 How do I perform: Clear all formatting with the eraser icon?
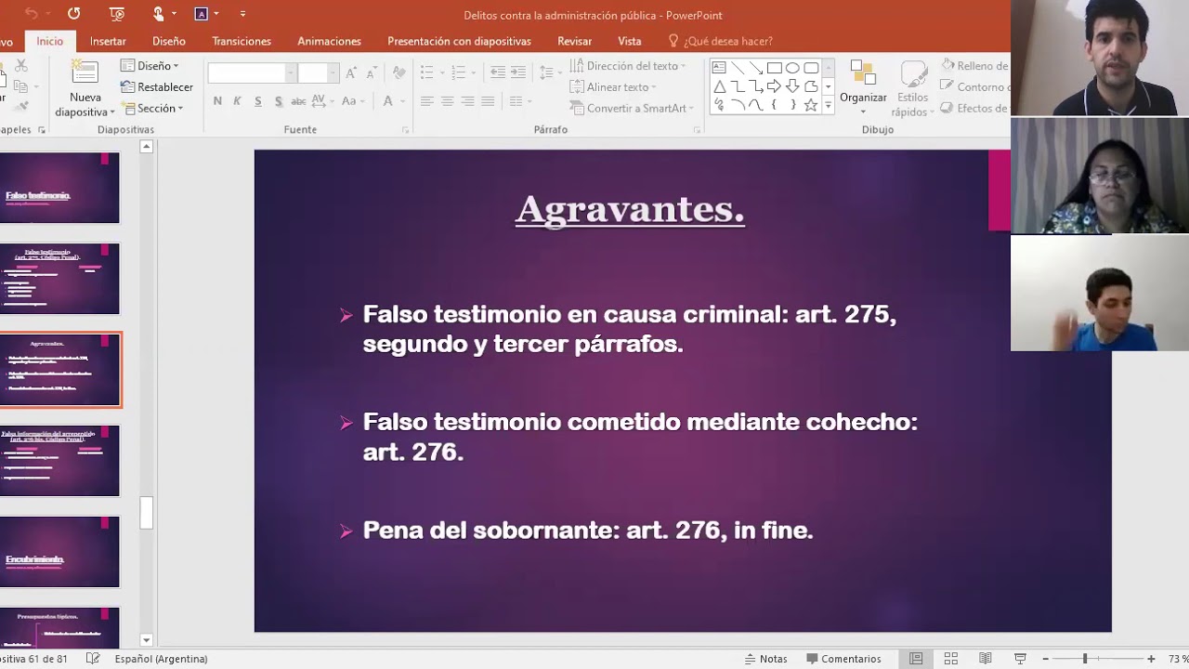[x=399, y=72]
